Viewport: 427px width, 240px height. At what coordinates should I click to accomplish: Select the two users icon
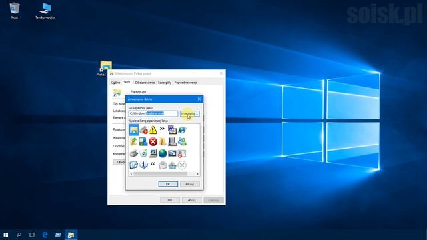pyautogui.click(x=182, y=141)
